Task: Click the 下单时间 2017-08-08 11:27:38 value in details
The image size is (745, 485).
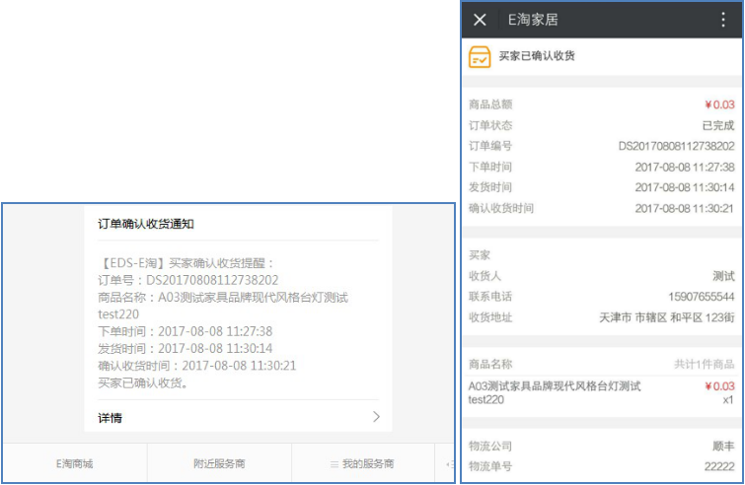Action: (685, 167)
